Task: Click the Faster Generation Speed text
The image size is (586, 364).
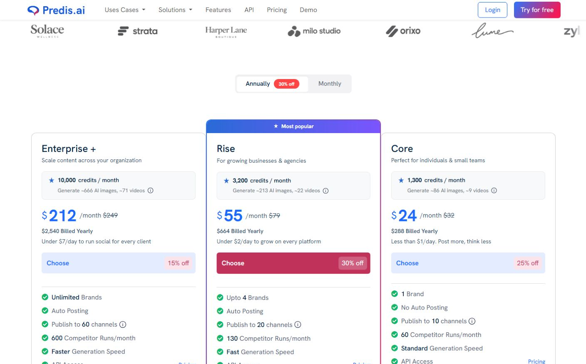Action: [88, 352]
